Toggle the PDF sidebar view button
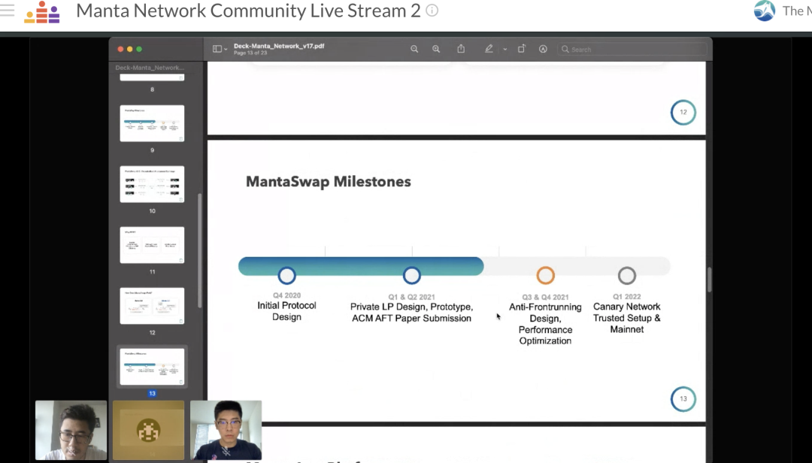This screenshot has height=463, width=812. click(x=217, y=49)
